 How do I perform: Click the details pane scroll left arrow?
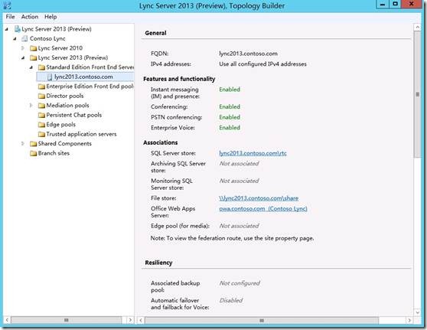[141, 321]
